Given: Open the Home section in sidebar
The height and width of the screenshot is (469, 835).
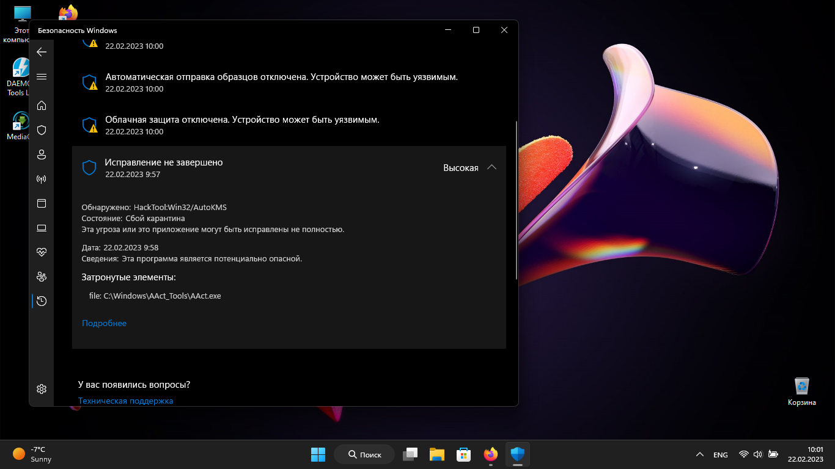Looking at the screenshot, I should [x=42, y=106].
